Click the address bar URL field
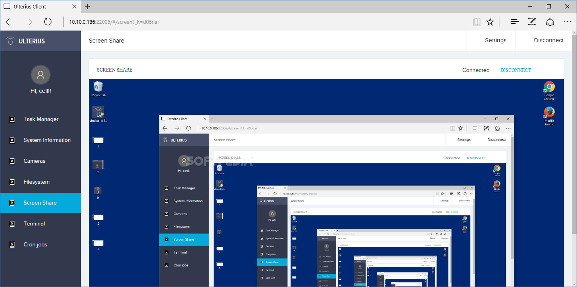 [x=265, y=22]
